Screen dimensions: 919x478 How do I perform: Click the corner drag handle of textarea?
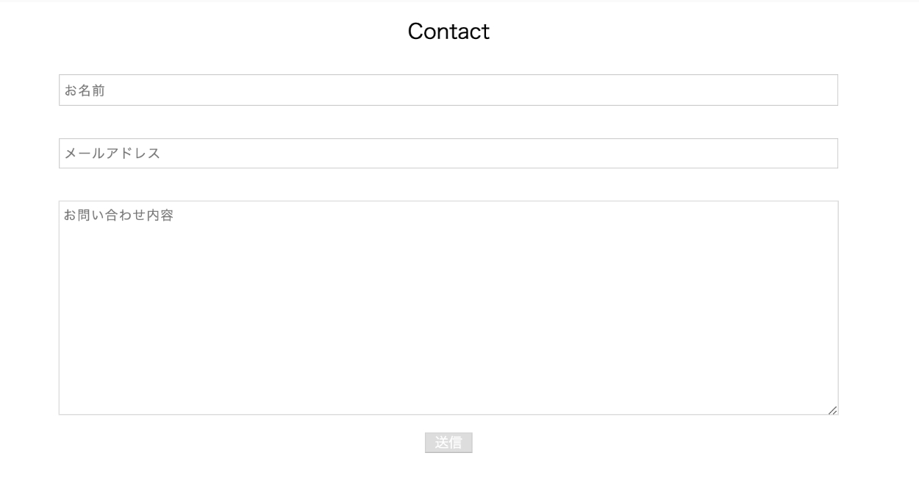click(x=832, y=410)
